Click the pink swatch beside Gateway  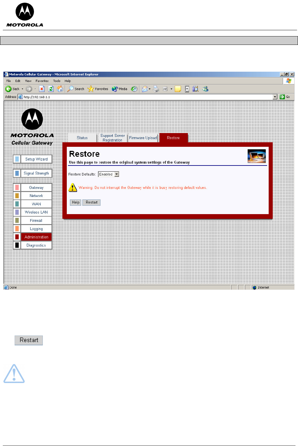tap(17, 188)
